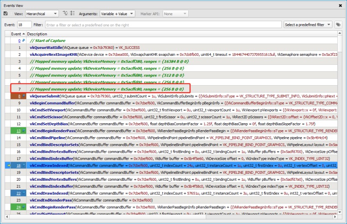The image size is (347, 224).
Task: Open event link 18 vkCmdDrawIndexed
Action: (18, 166)
